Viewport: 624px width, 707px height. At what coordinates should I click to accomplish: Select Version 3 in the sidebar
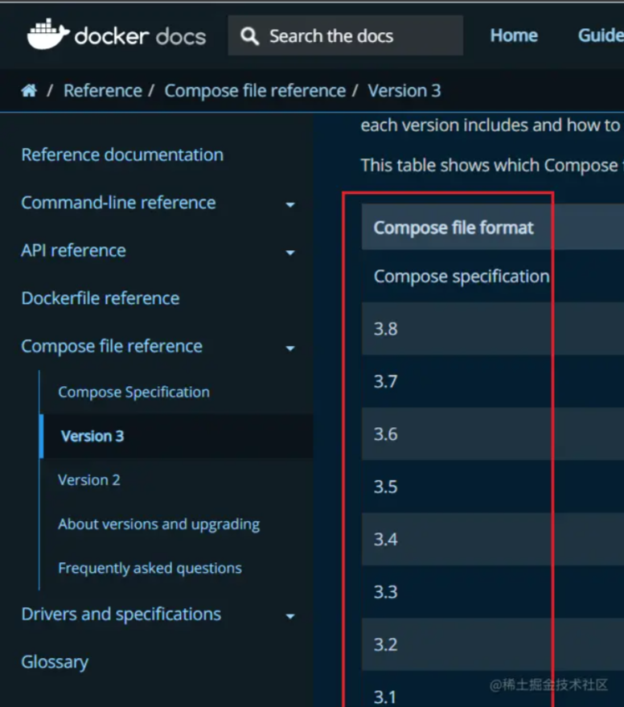coord(92,437)
